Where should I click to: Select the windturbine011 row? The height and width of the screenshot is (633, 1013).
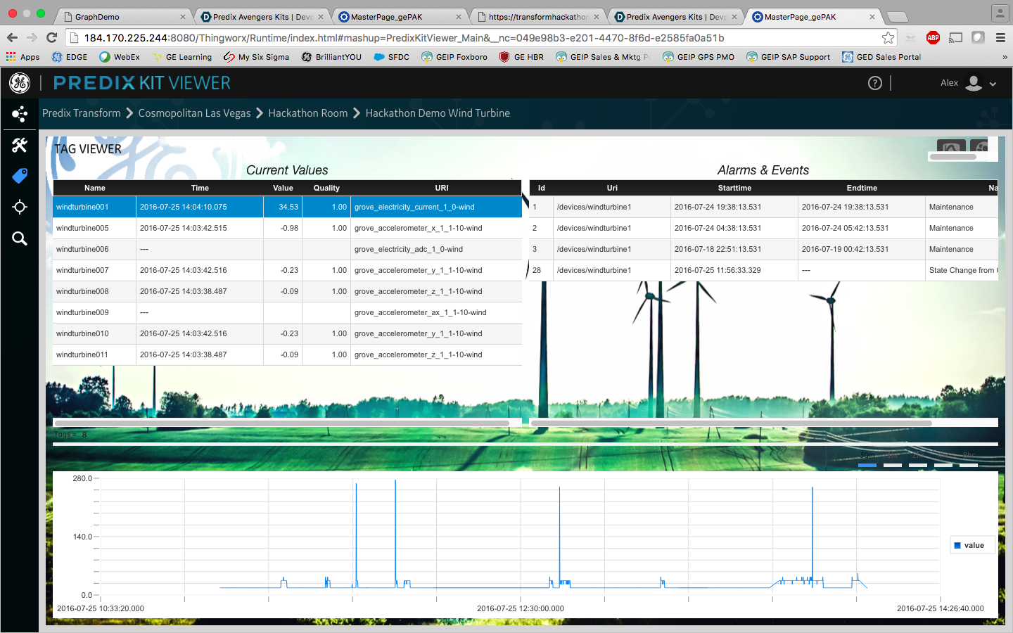[287, 354]
